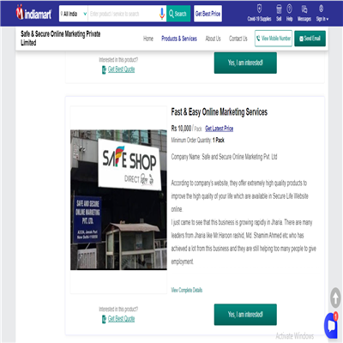Image resolution: width=343 pixels, height=343 pixels.
Task: Open the Messages icon
Action: (304, 9)
